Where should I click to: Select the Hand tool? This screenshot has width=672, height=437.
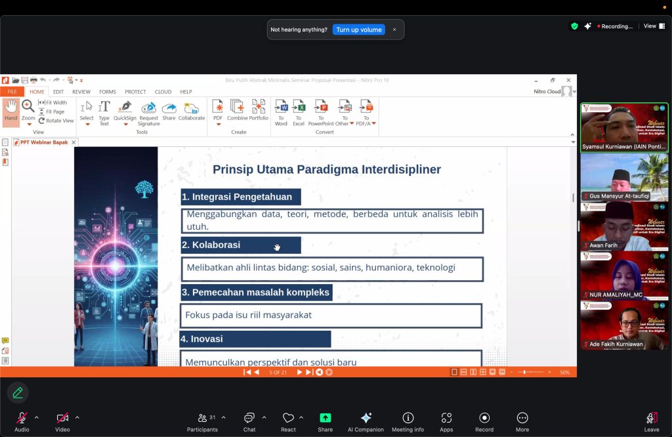click(10, 112)
